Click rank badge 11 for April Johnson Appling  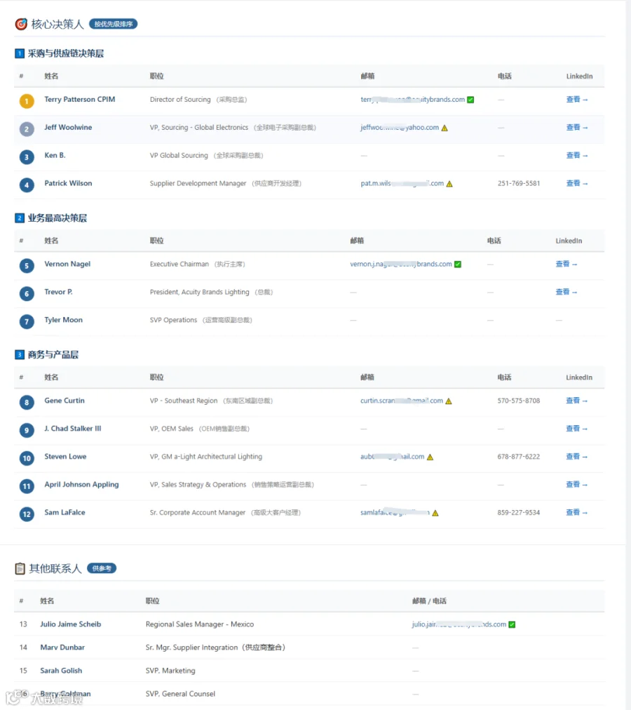(x=27, y=486)
